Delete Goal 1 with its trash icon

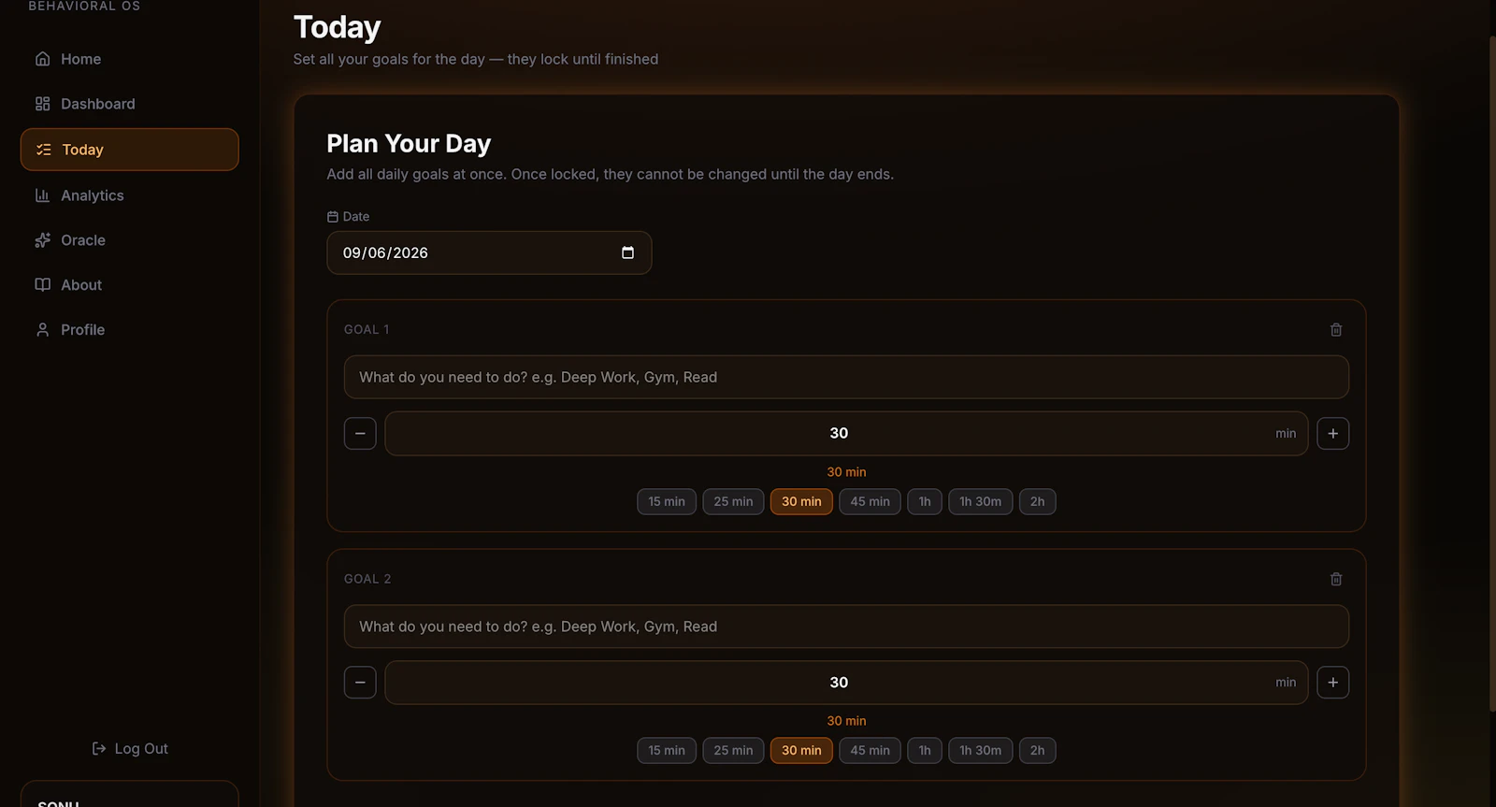click(1336, 329)
